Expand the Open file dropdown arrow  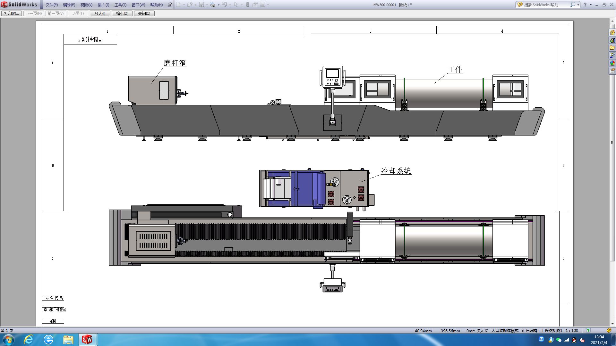tap(195, 5)
